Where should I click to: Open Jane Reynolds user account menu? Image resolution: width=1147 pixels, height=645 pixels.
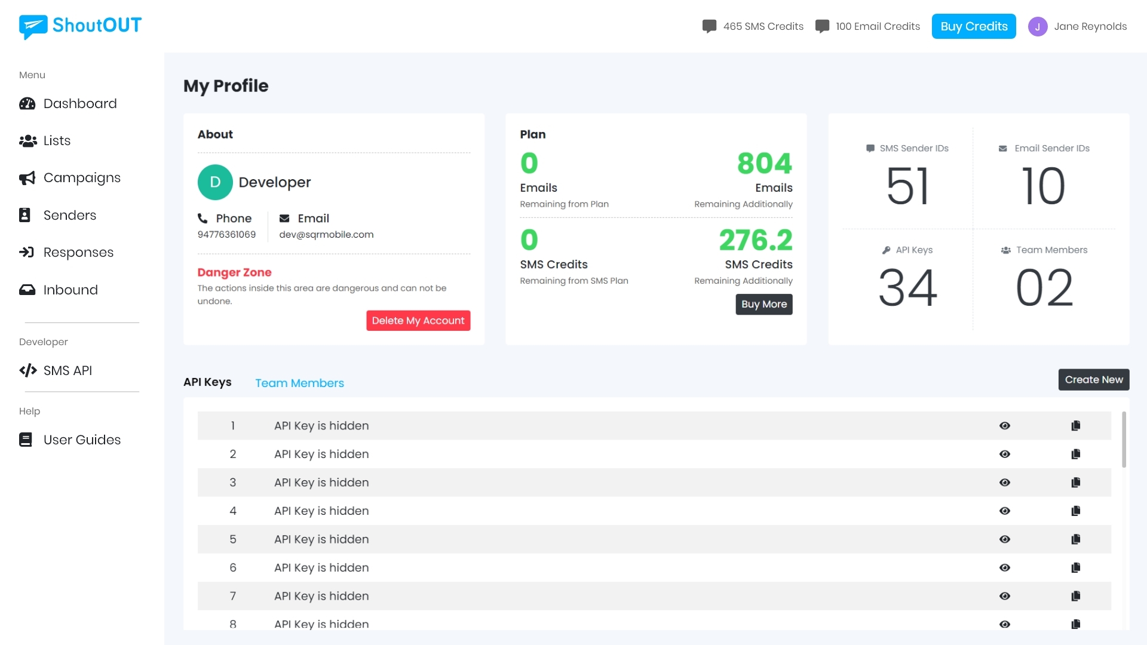pyautogui.click(x=1077, y=26)
